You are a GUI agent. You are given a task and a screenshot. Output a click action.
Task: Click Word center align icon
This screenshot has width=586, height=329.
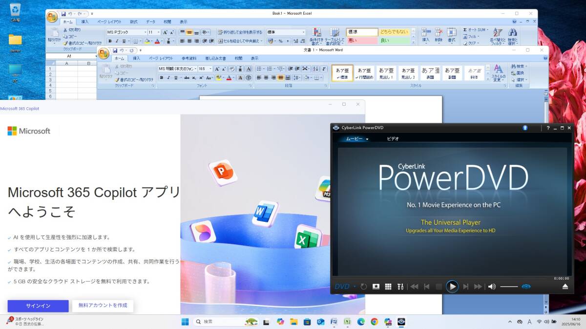[266, 77]
